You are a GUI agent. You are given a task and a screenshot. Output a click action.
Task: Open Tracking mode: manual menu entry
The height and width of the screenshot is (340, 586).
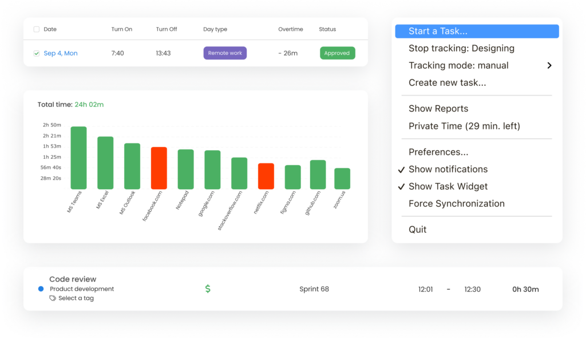tap(458, 65)
